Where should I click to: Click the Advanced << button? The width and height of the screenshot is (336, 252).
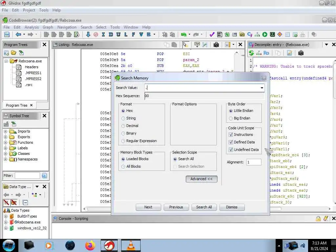pyautogui.click(x=201, y=179)
